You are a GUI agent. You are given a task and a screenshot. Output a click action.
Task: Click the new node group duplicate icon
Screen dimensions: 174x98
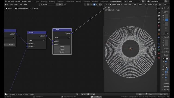coord(60,5)
